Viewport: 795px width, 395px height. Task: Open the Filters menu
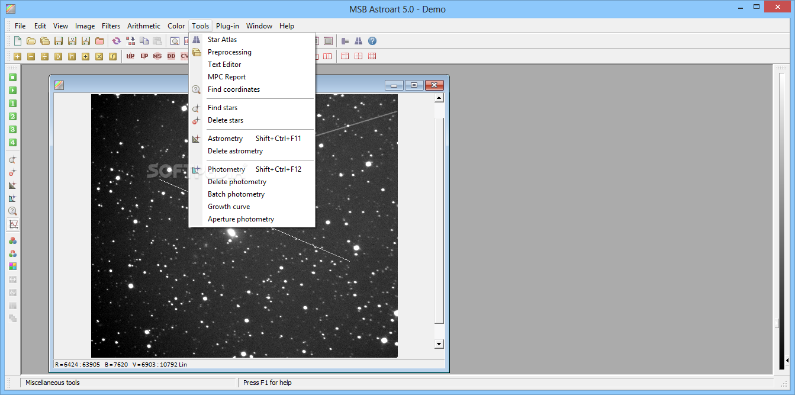pyautogui.click(x=111, y=26)
